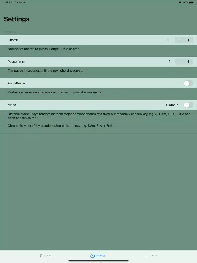
Task: Go to the About tab label
Action: pyautogui.click(x=154, y=256)
